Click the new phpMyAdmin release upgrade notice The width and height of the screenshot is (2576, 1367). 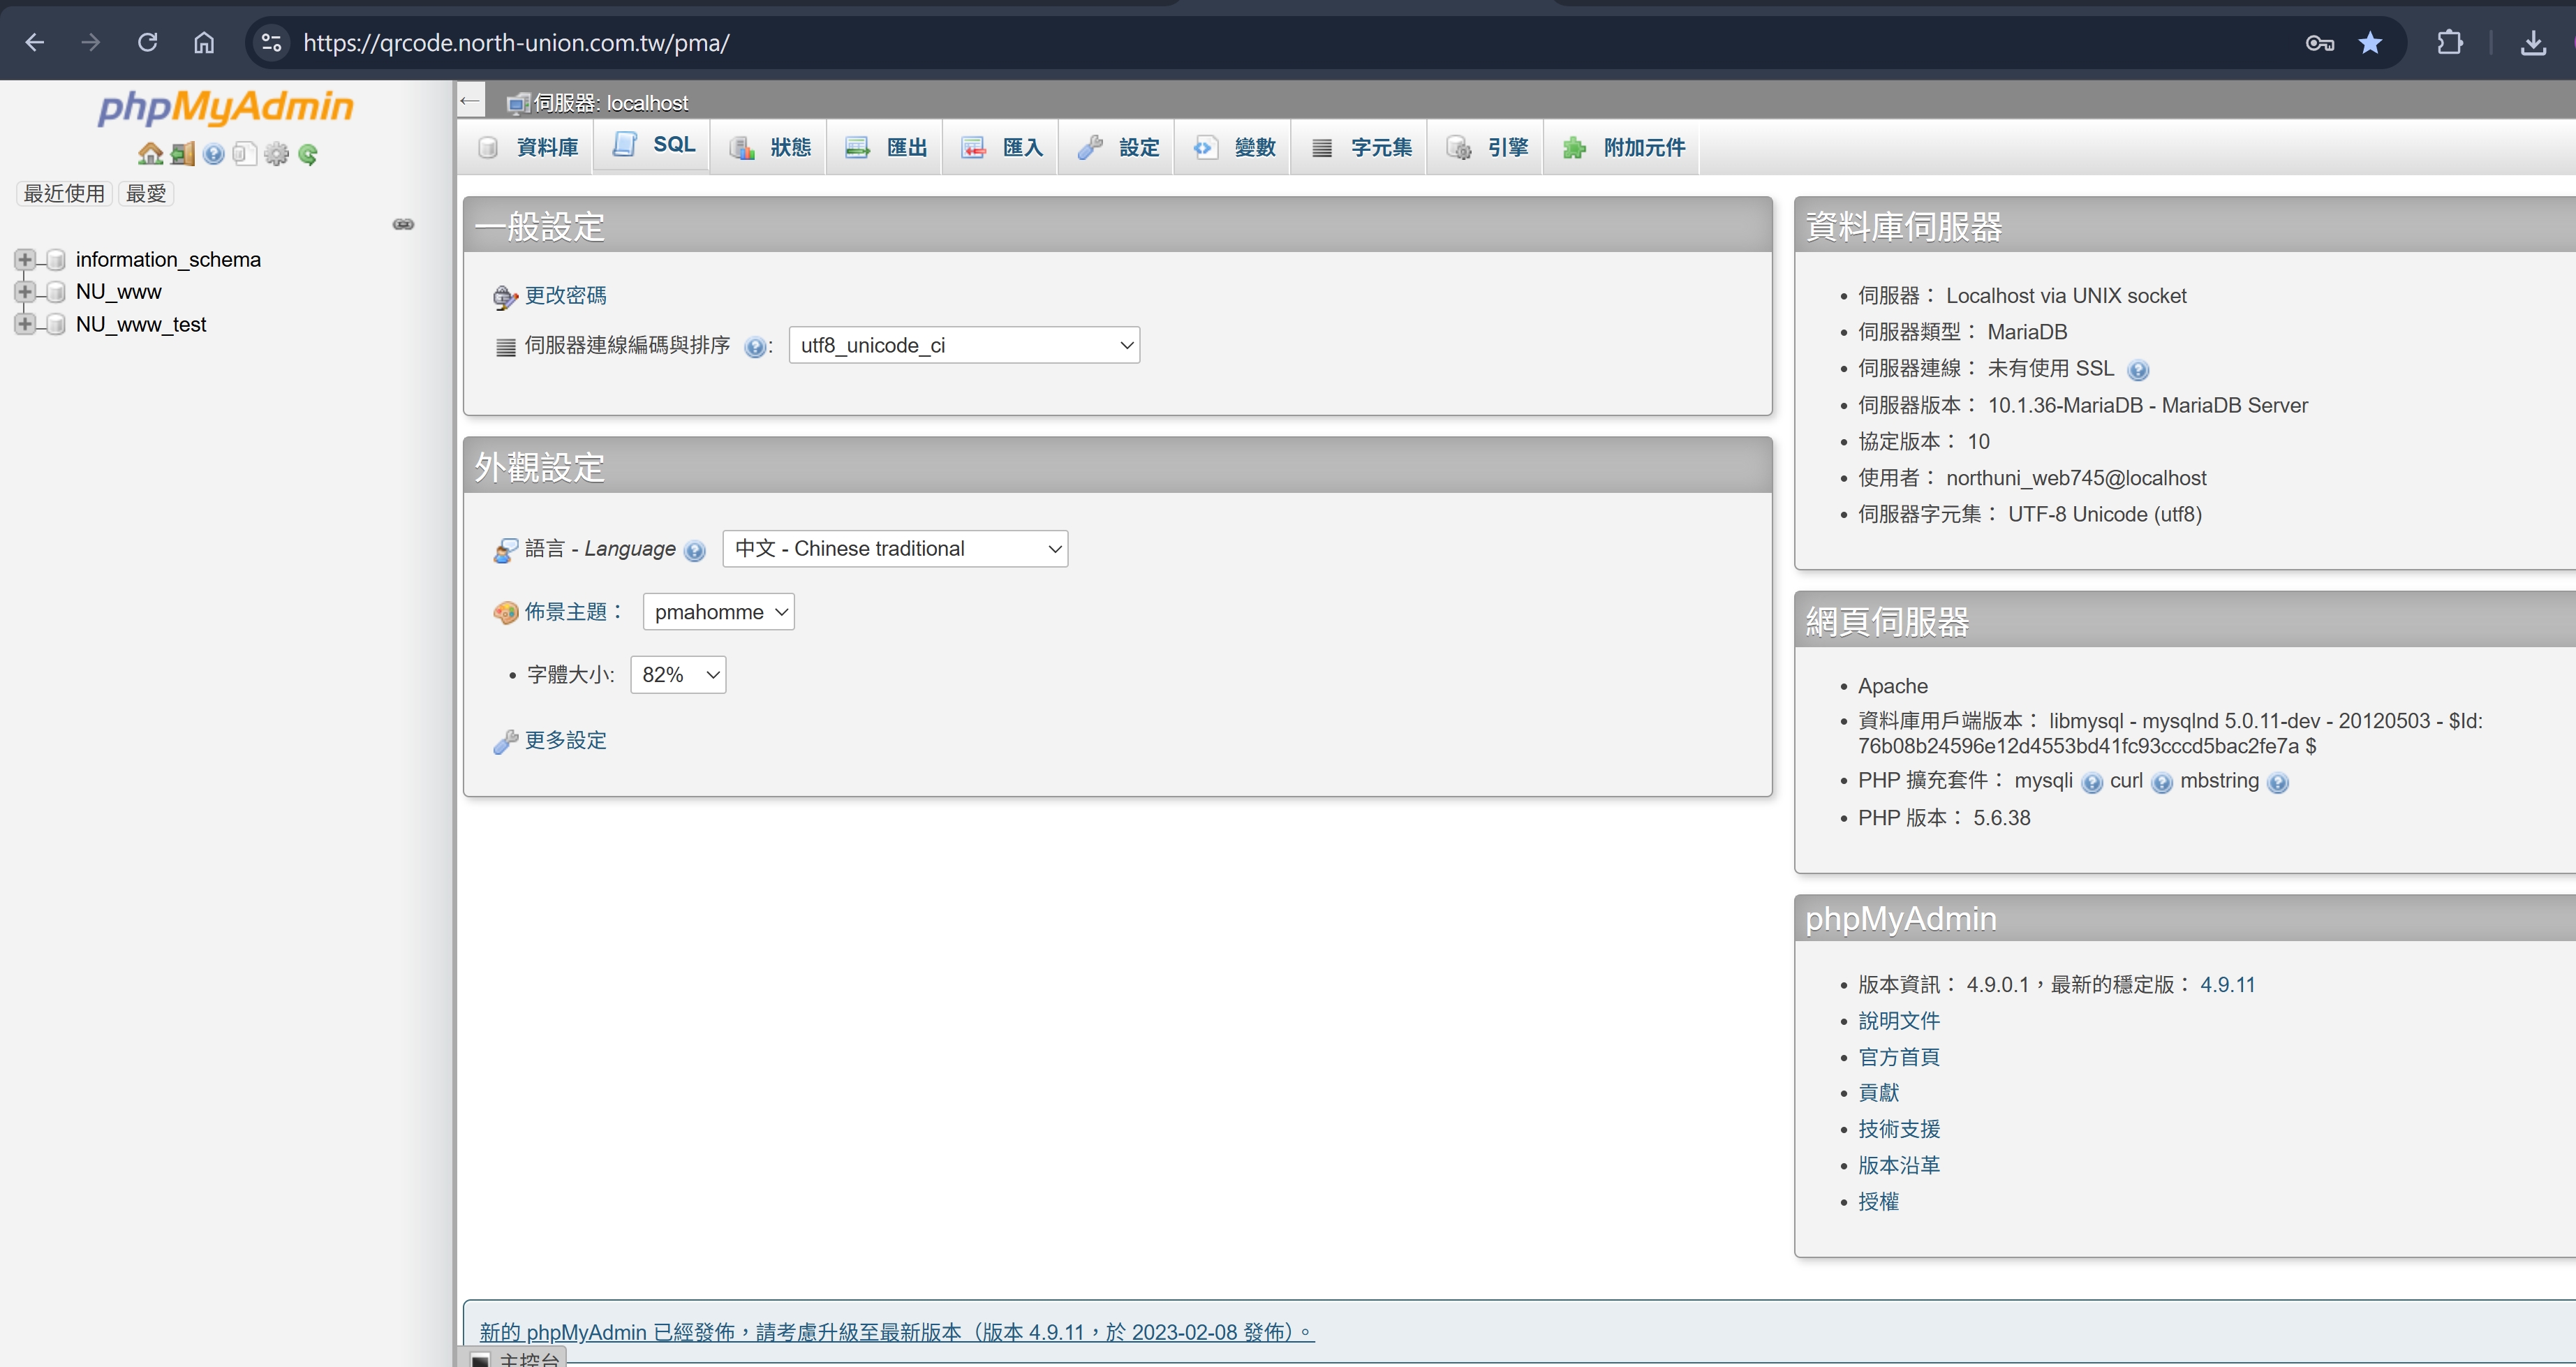click(x=896, y=1332)
